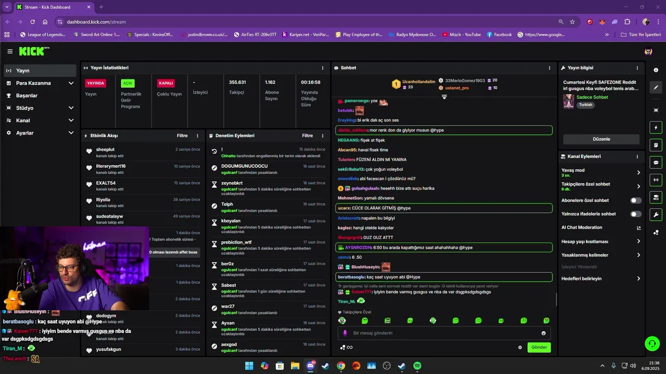
Task: Open Müzik - YouTube bookmark
Action: tap(462, 35)
